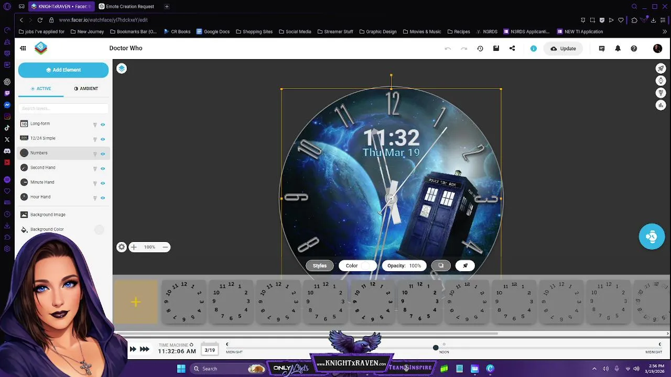This screenshot has width=671, height=377.
Task: Click style roller icon on Long-form layer
Action: click(95, 125)
